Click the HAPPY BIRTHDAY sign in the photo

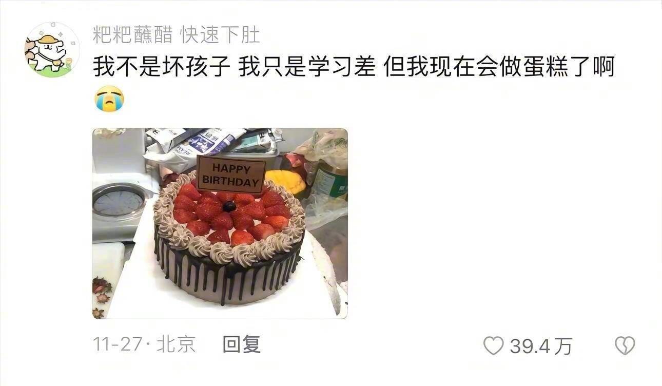pyautogui.click(x=231, y=175)
